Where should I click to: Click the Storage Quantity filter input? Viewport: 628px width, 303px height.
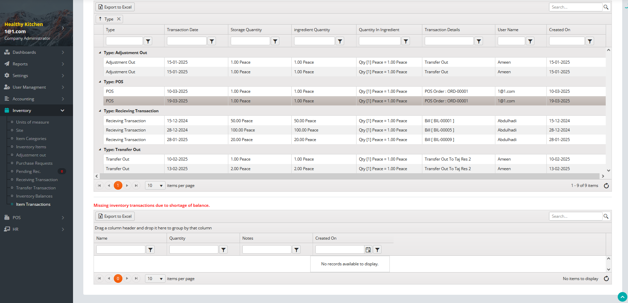[250, 41]
